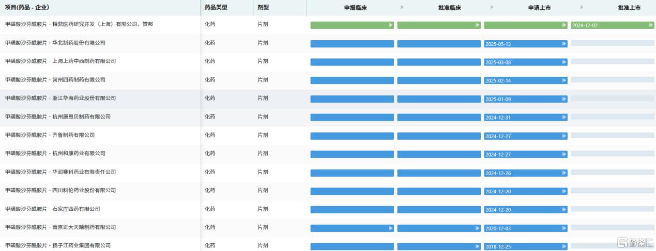This screenshot has height=251, width=656.
Task: Click arrow icon on 杭州和康药业 2024-12-27 bar
Action: 564,155
